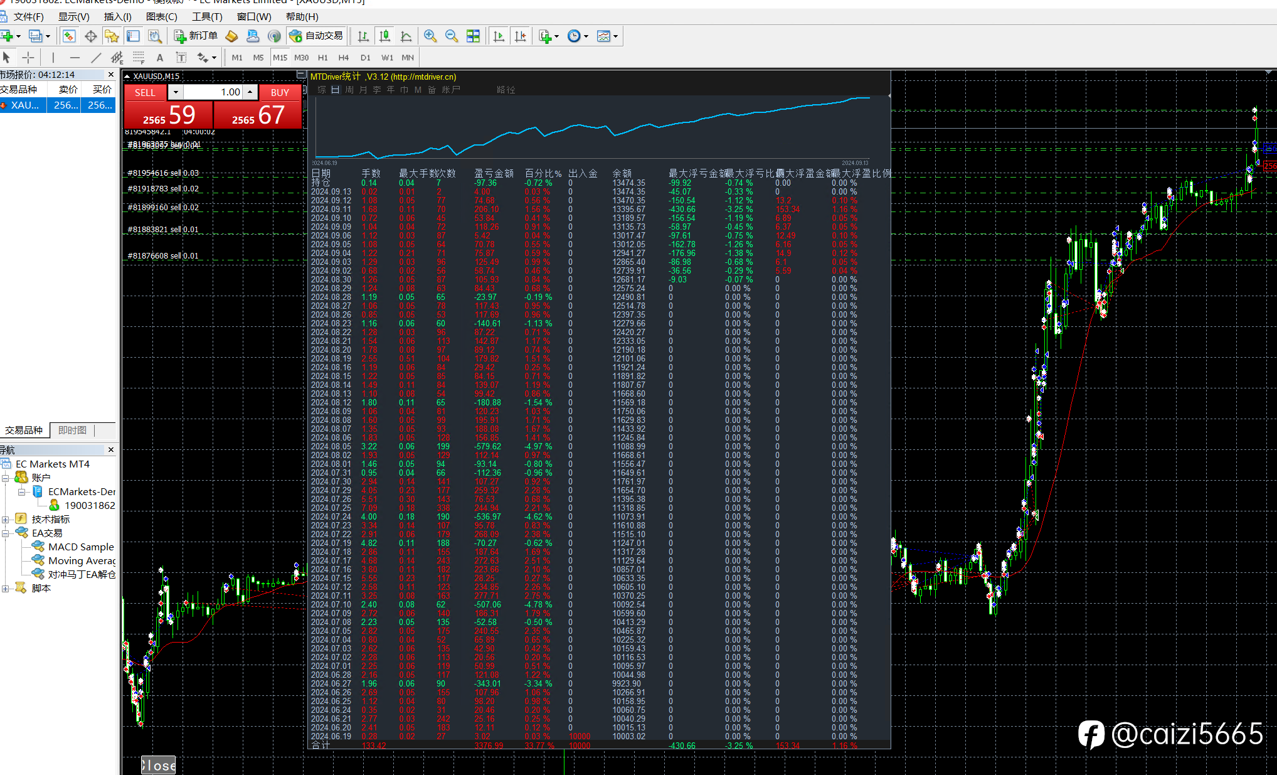1277x775 pixels.
Task: Toggle the Terminal panel icon
Action: (x=133, y=36)
